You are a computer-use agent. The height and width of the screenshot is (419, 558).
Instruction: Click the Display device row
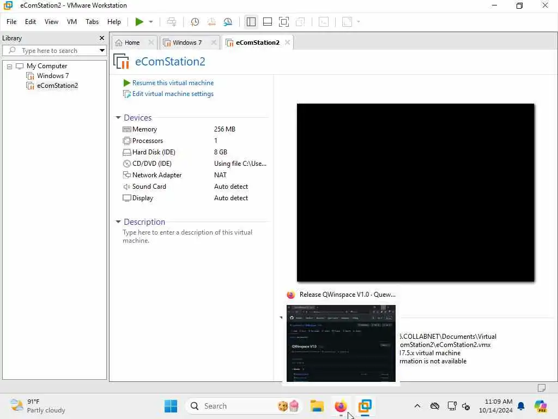point(195,198)
